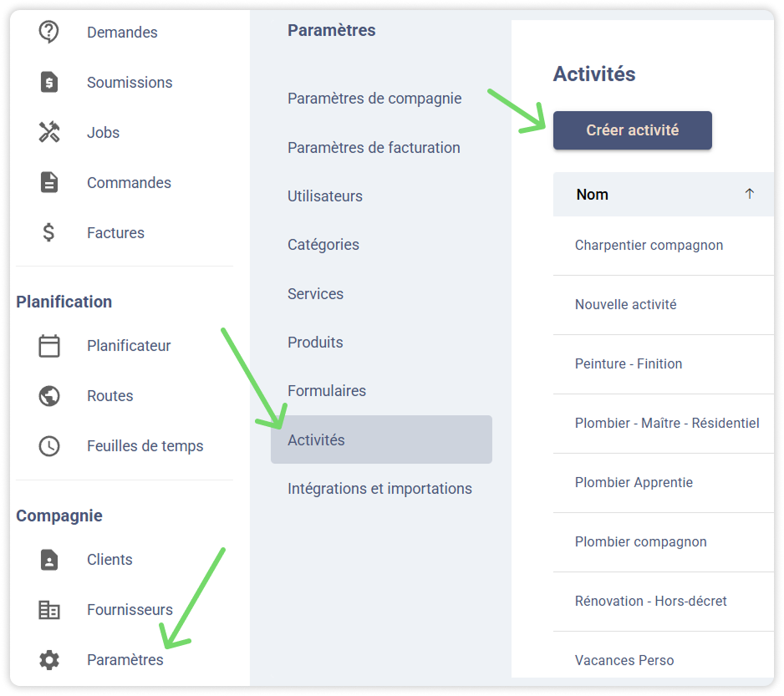Click the Commandes document icon
Viewport: 784px width, 696px height.
49,183
